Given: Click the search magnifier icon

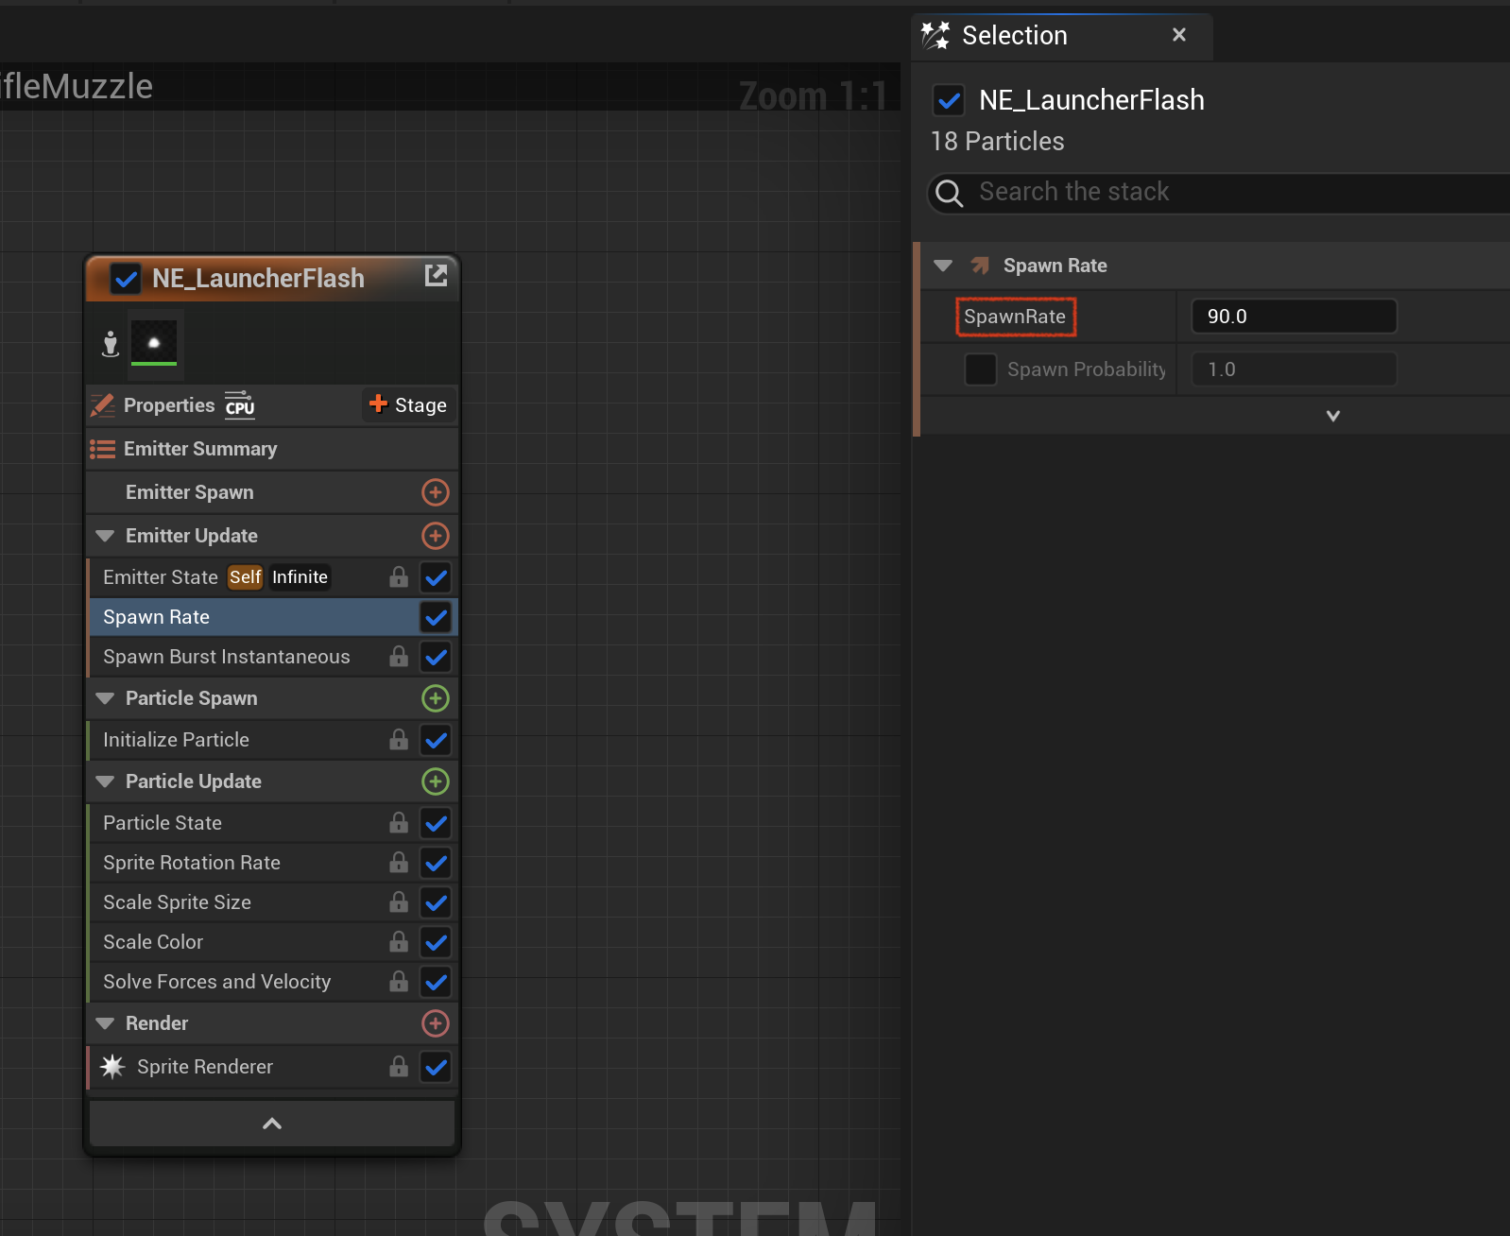Looking at the screenshot, I should pyautogui.click(x=949, y=193).
